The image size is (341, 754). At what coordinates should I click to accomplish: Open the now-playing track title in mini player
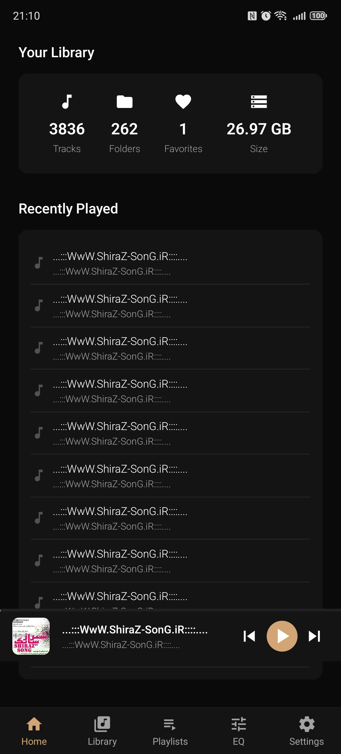tap(135, 630)
